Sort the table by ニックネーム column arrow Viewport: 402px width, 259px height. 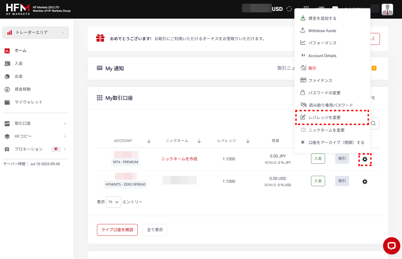pos(199,141)
